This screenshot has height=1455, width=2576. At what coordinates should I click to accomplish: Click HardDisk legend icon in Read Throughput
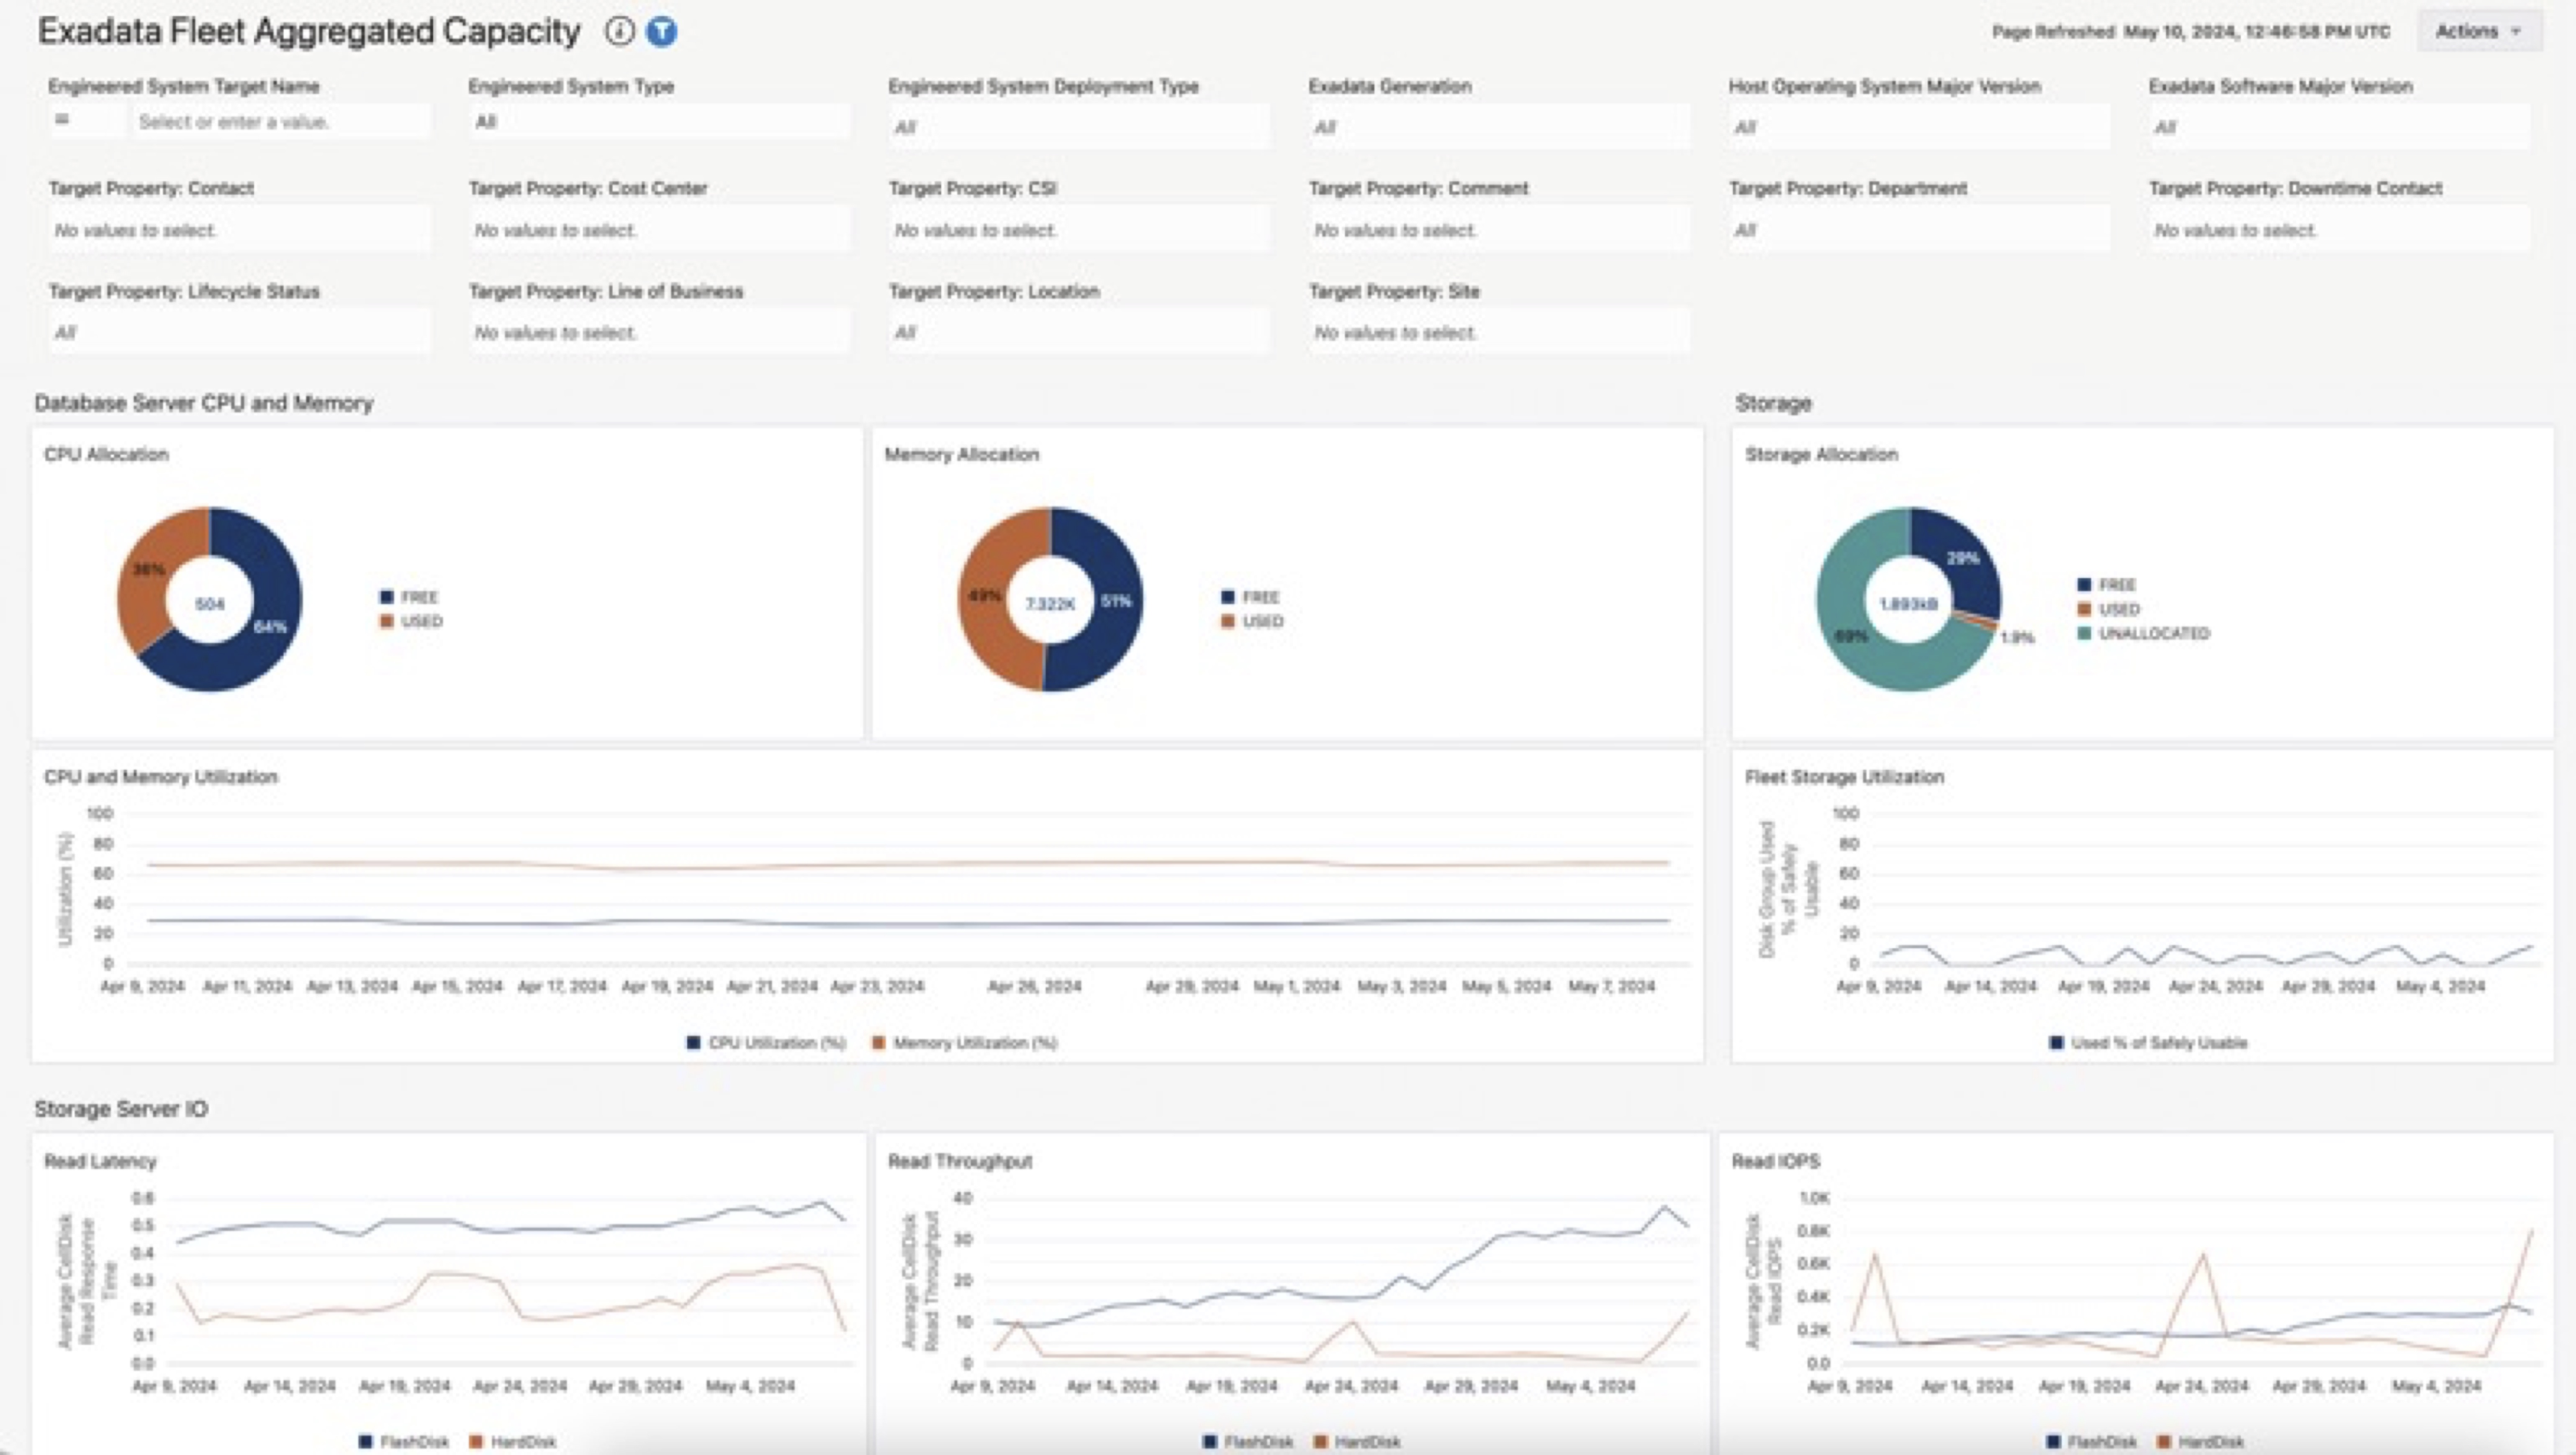pyautogui.click(x=1320, y=1441)
